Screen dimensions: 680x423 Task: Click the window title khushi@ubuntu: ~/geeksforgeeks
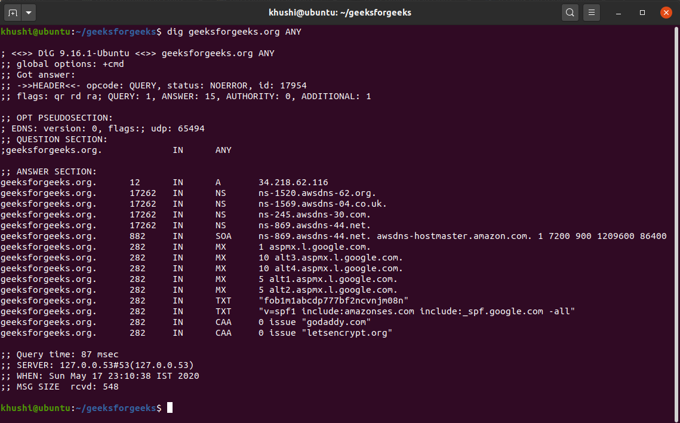coord(340,13)
